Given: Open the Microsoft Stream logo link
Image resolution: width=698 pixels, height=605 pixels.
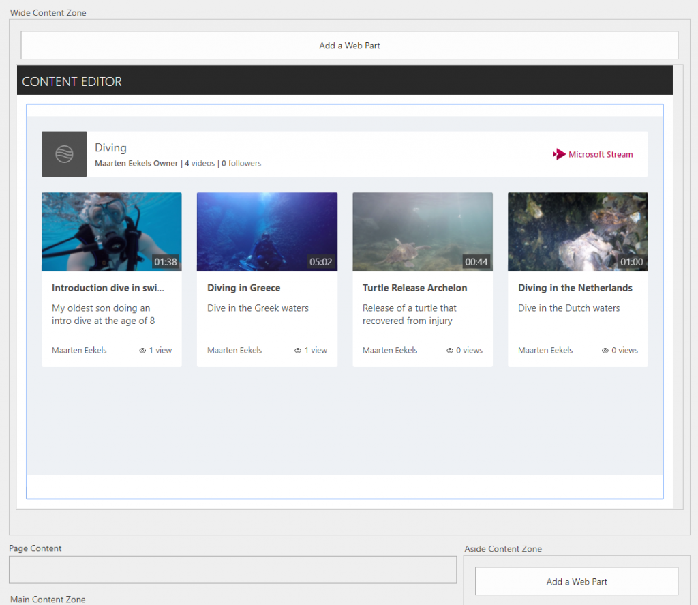Looking at the screenshot, I should pos(592,154).
